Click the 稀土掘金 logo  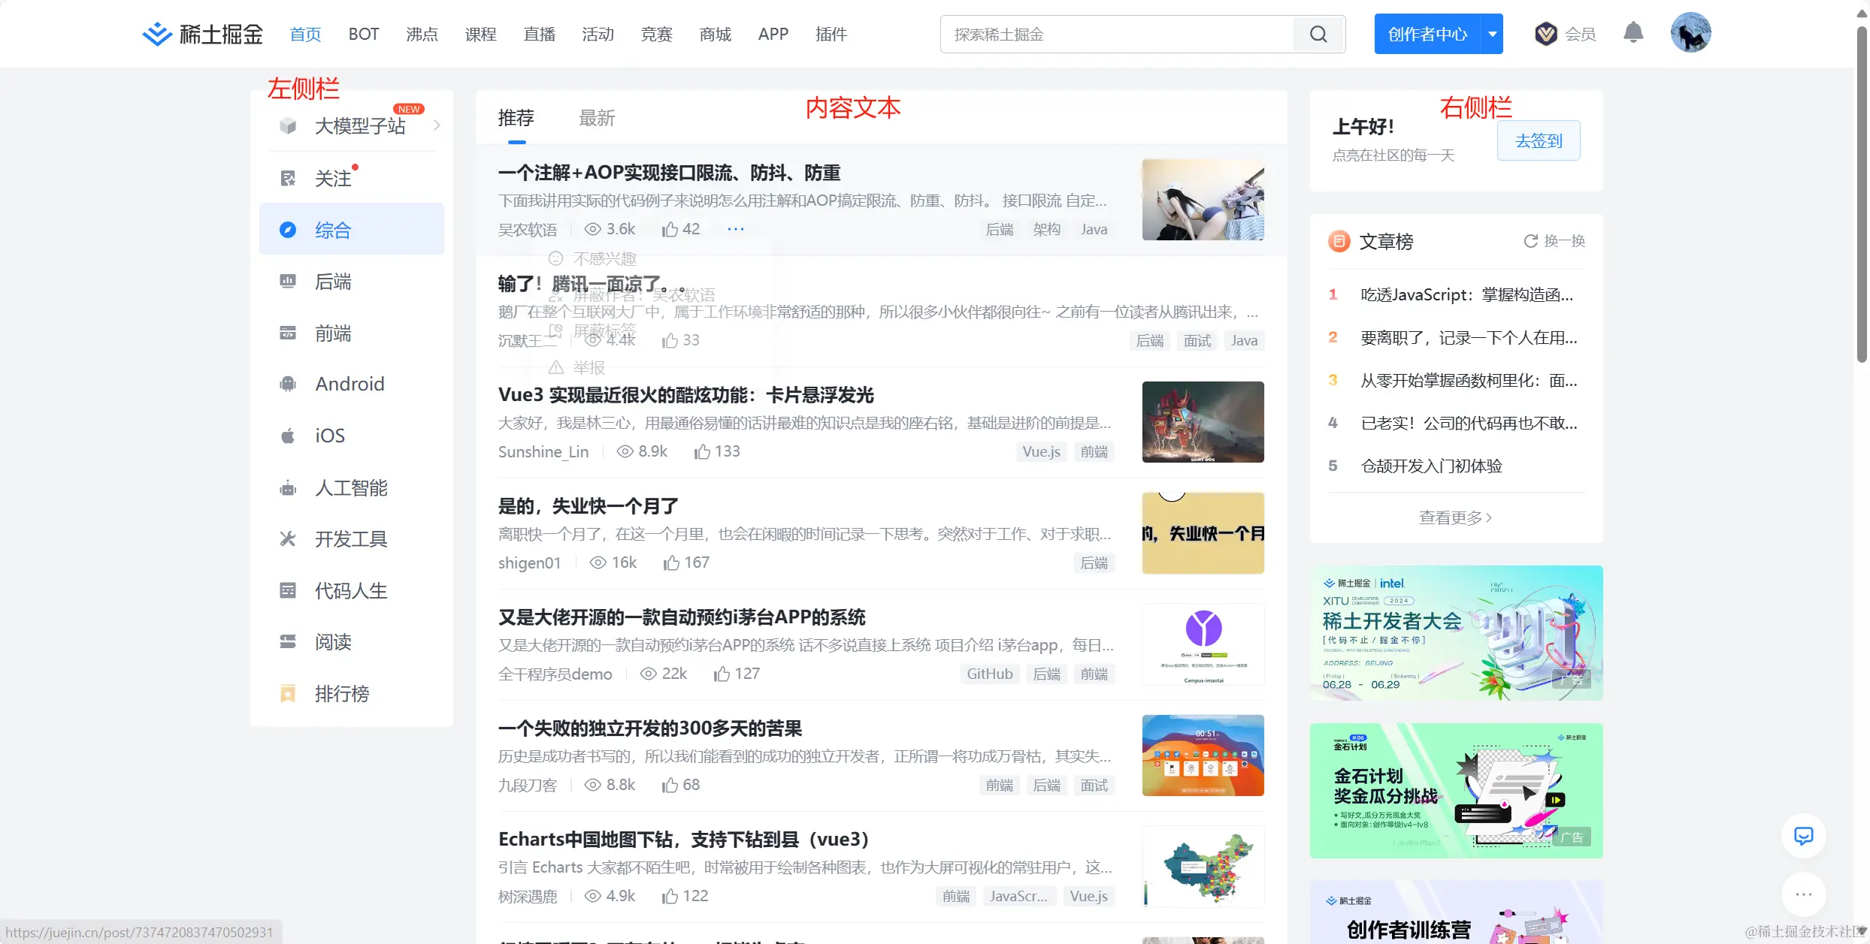tap(203, 34)
